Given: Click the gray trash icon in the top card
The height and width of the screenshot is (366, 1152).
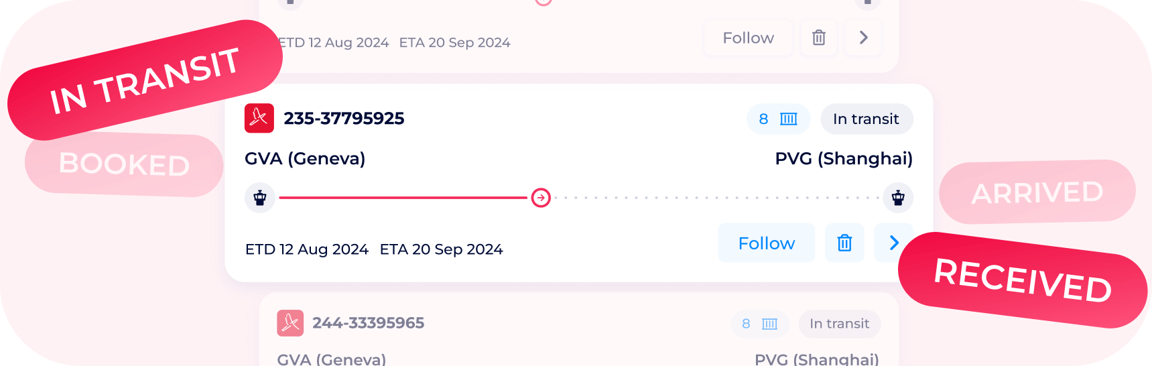Looking at the screenshot, I should [819, 38].
